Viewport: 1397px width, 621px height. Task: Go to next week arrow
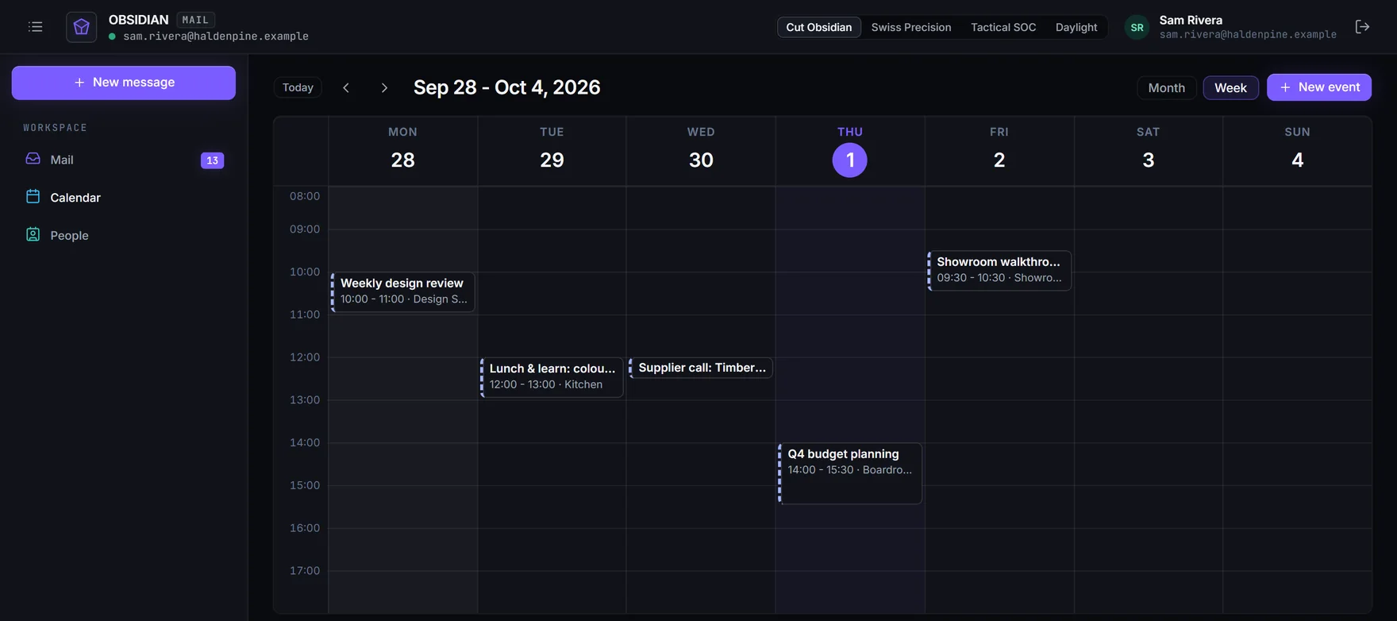pyautogui.click(x=384, y=87)
